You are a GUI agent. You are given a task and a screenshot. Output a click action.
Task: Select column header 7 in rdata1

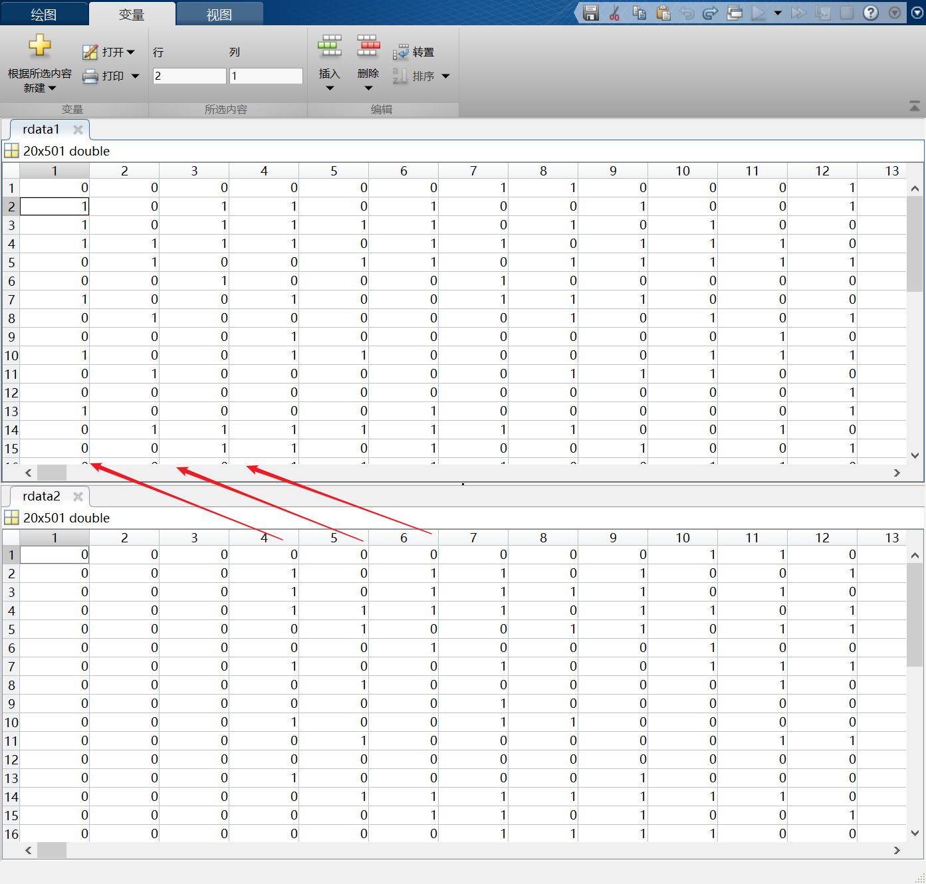point(473,171)
